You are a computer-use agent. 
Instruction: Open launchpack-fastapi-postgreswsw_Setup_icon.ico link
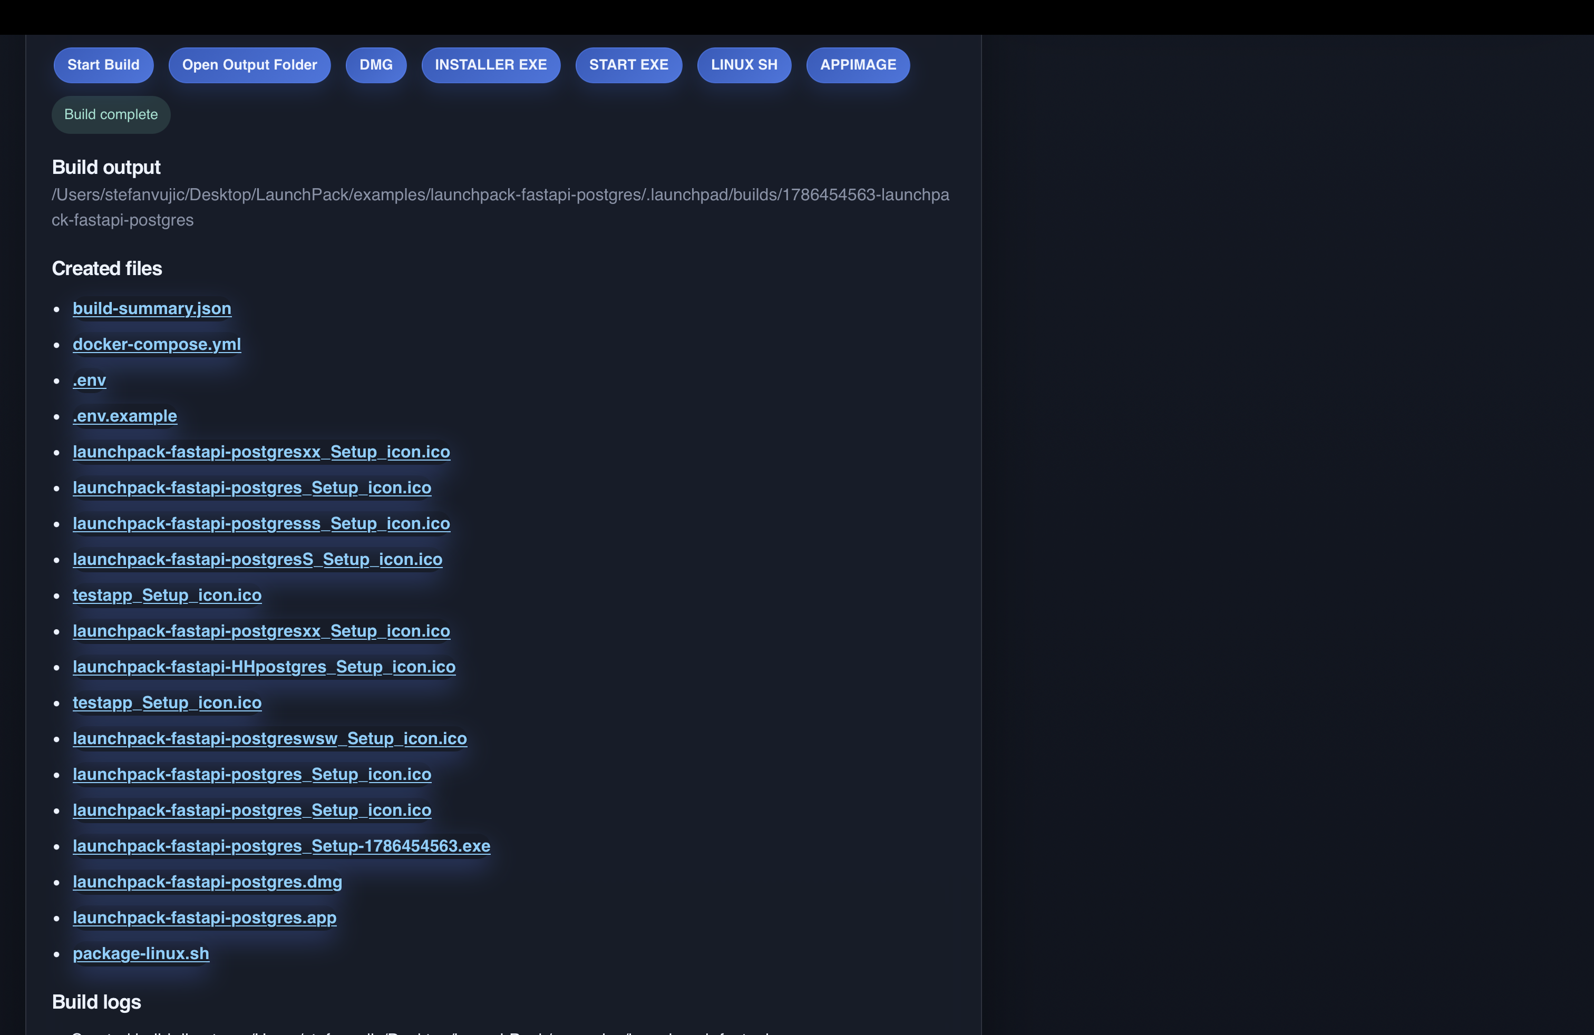(x=269, y=738)
